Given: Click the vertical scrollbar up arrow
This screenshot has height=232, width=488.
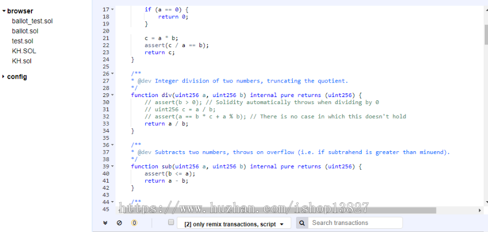Looking at the screenshot, I should 486,9.
